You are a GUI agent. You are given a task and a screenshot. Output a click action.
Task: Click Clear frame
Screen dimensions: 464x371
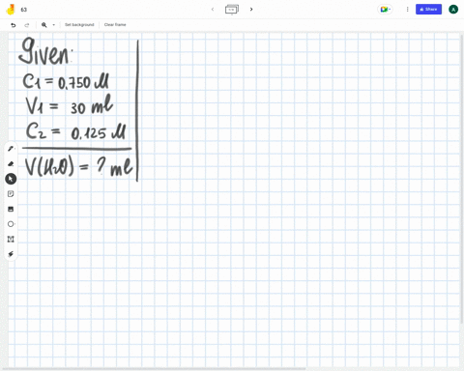115,25
